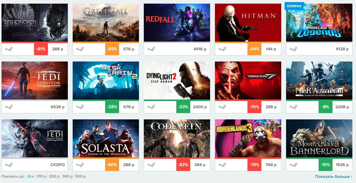
Task: Click the Steam icon under Redfall
Action: tap(151, 49)
